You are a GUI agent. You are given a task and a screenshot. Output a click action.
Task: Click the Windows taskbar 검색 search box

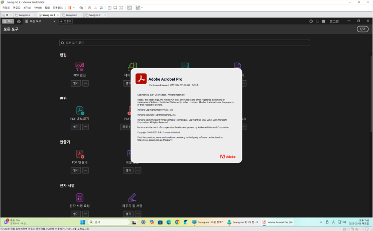click(x=109, y=222)
